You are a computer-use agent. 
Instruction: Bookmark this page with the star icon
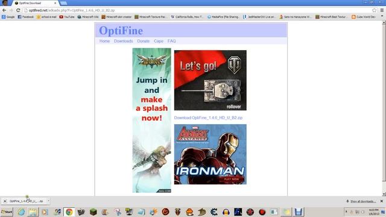375,10
